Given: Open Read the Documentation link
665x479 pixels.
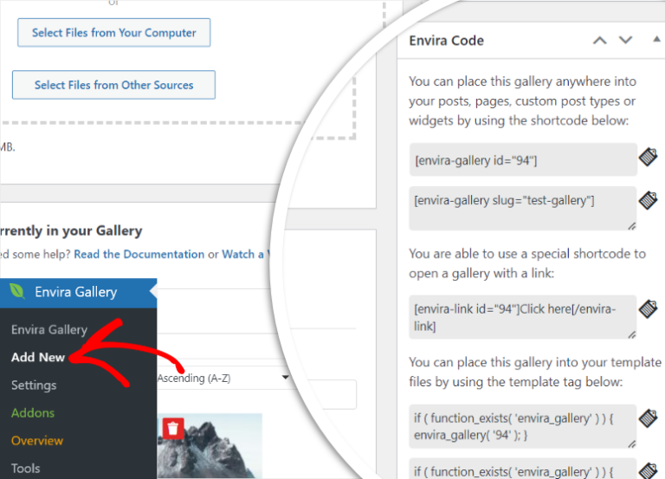Looking at the screenshot, I should point(139,254).
